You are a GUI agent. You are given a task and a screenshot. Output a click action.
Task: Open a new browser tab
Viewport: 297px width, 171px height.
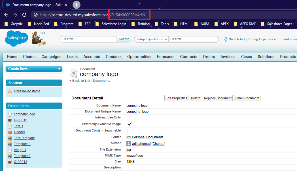click(x=77, y=5)
